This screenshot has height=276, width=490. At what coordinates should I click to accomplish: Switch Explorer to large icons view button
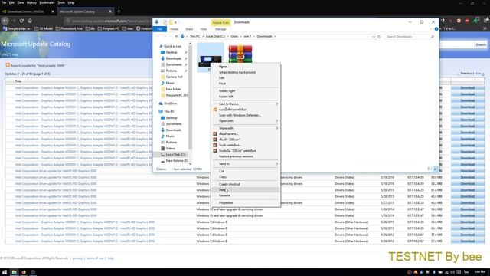(435, 169)
